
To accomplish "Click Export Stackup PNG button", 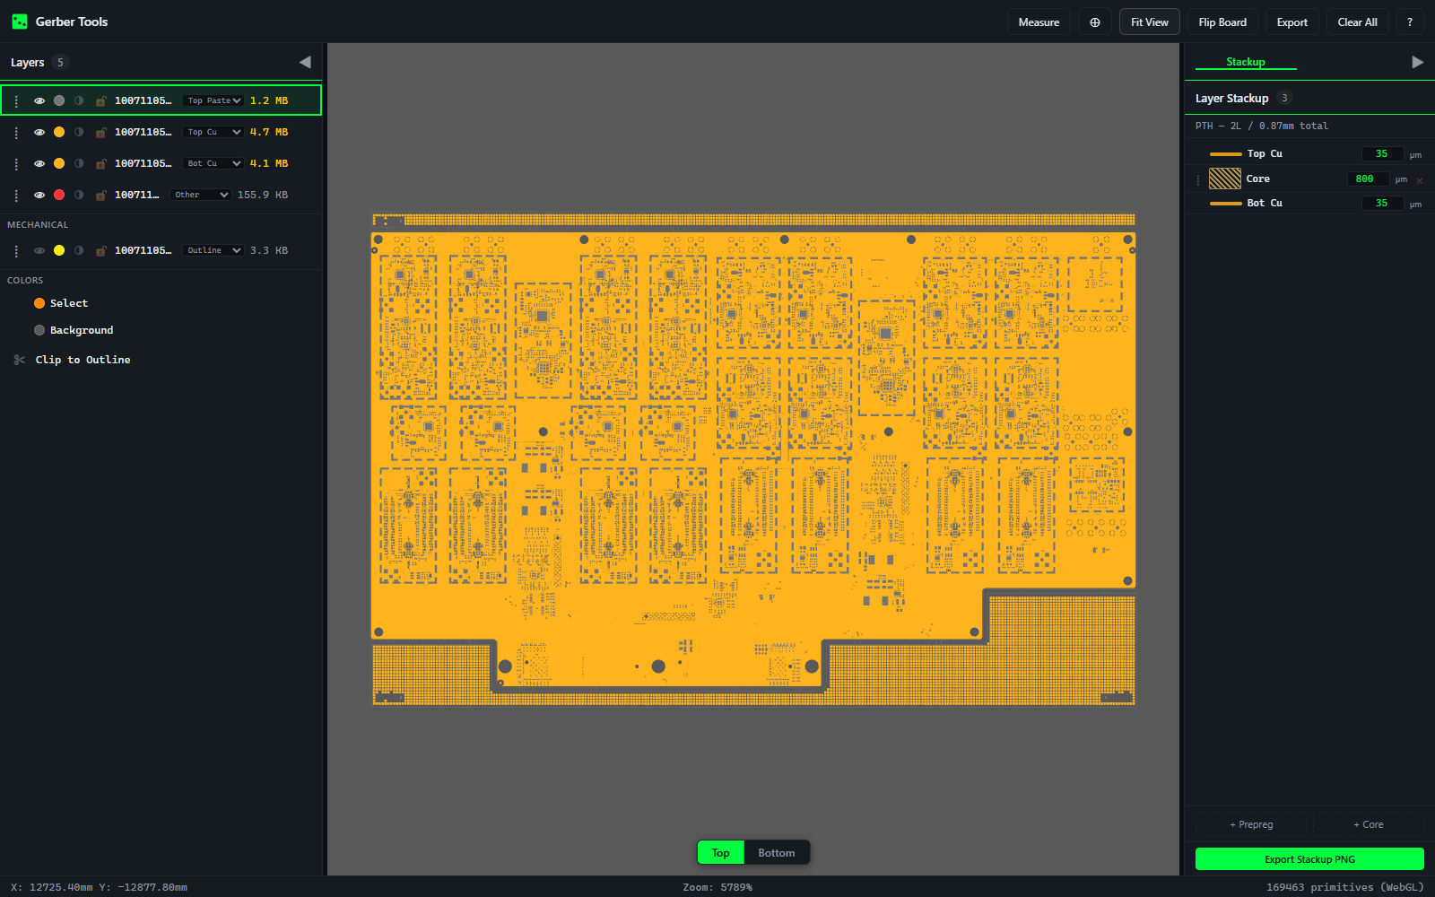I will point(1309,859).
